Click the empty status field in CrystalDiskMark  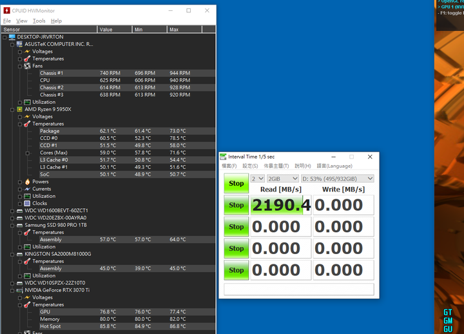click(299, 290)
